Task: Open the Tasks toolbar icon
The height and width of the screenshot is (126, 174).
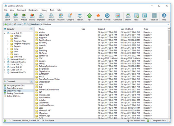Action: click(136, 17)
